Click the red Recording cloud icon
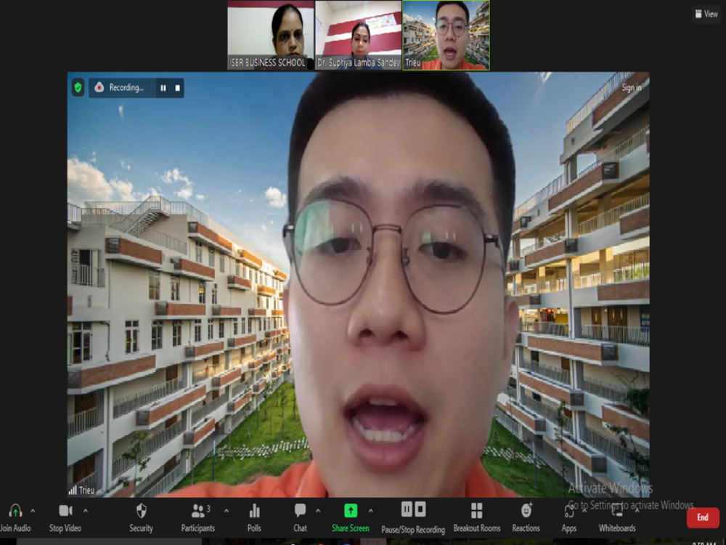The width and height of the screenshot is (726, 545). click(x=99, y=87)
